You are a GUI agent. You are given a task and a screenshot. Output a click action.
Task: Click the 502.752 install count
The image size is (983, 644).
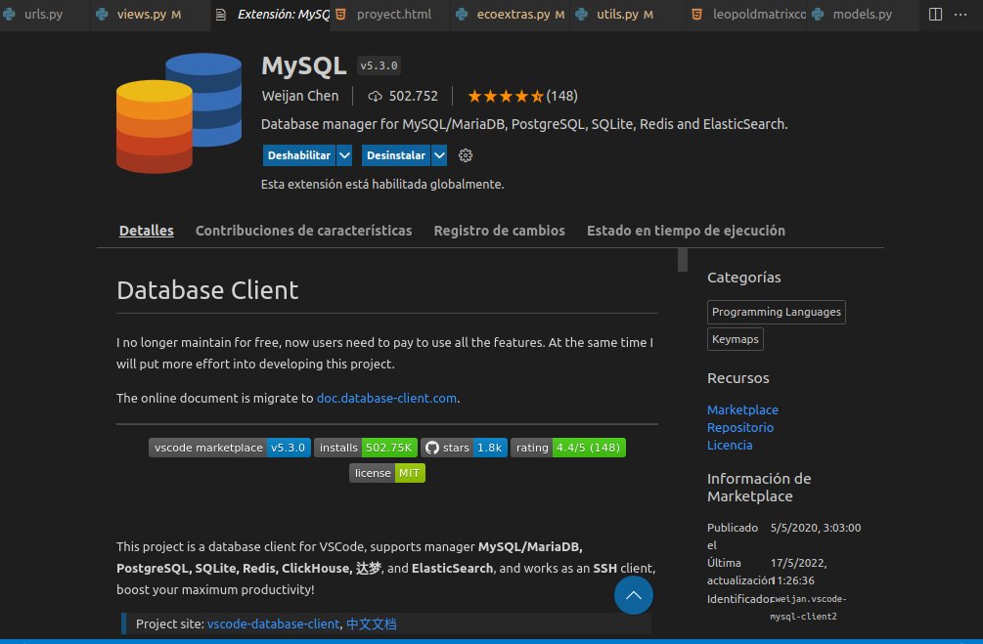413,96
